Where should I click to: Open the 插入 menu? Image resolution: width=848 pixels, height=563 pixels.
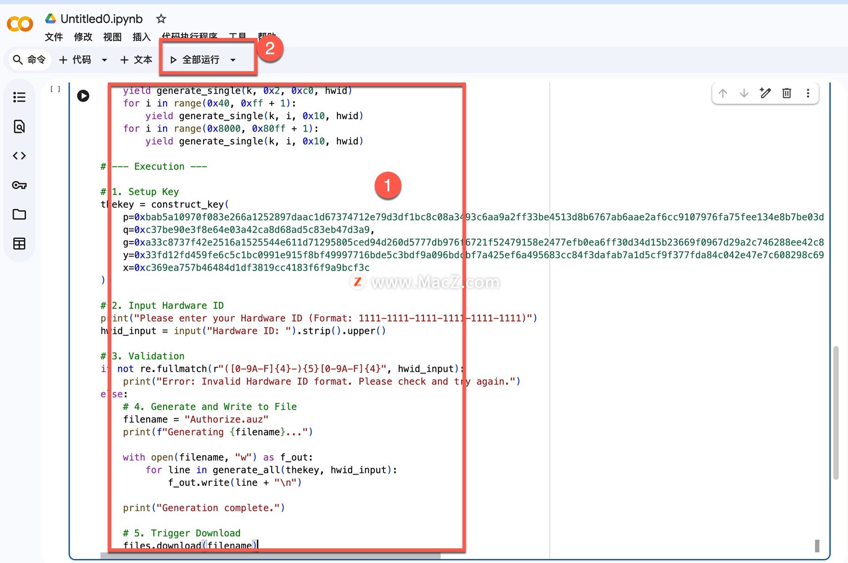point(141,37)
